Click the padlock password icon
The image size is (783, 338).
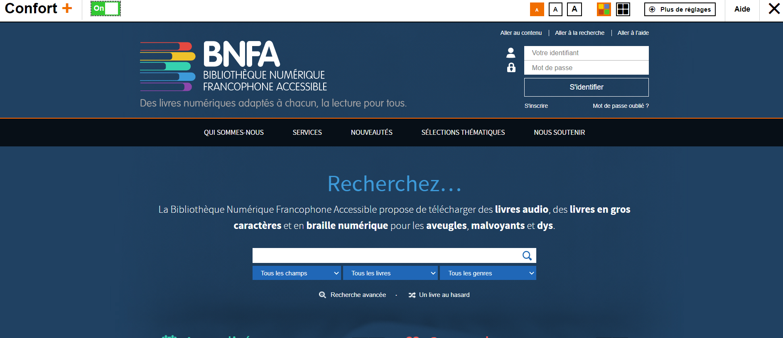pos(511,67)
